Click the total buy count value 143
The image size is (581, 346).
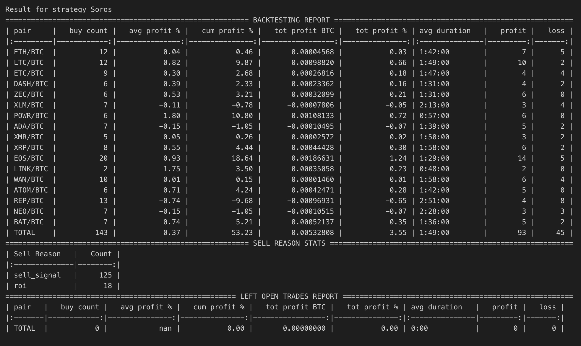pyautogui.click(x=101, y=233)
